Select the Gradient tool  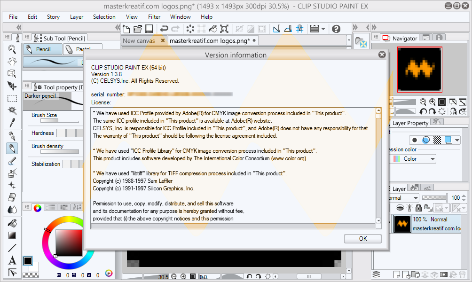(12, 235)
